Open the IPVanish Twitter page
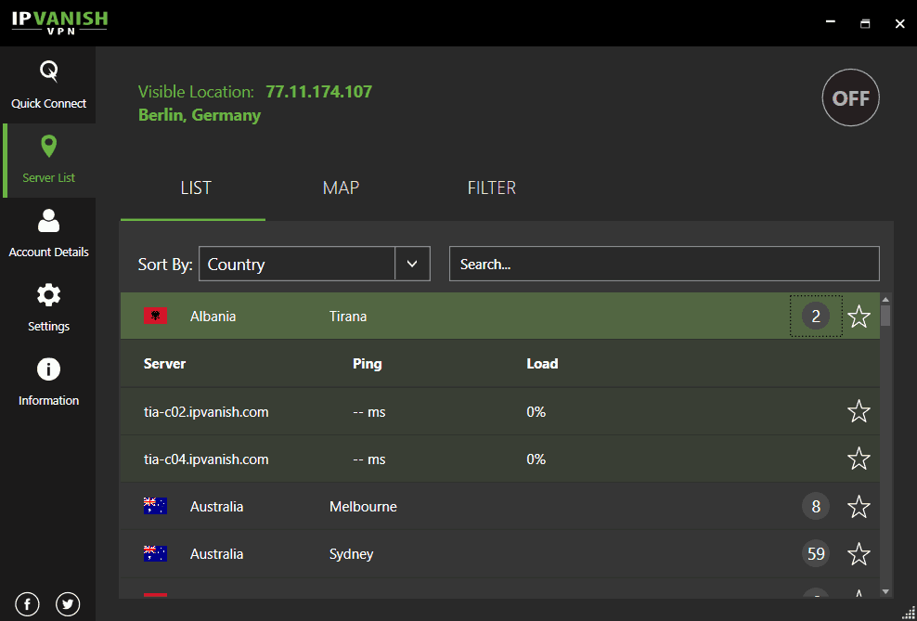917x621 pixels. [x=68, y=604]
